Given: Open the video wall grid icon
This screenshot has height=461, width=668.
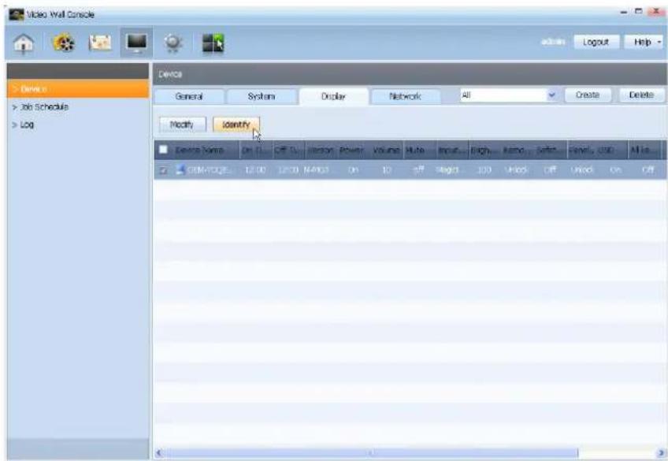Looking at the screenshot, I should (x=213, y=43).
